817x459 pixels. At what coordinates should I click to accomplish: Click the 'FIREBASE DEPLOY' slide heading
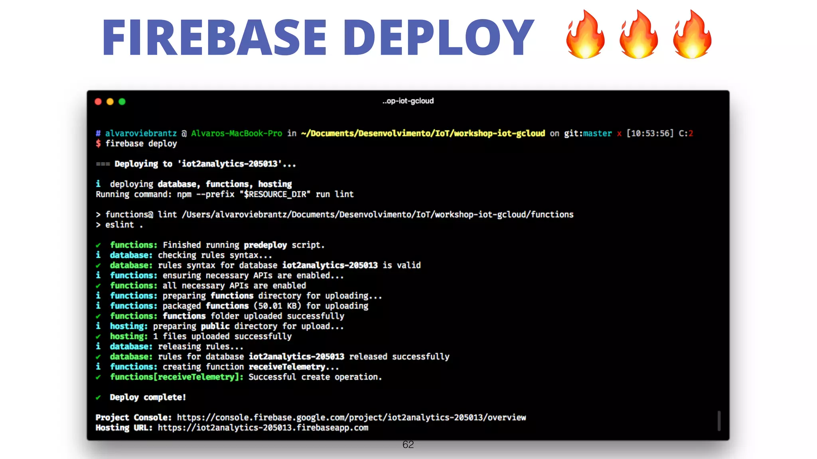pyautogui.click(x=318, y=37)
